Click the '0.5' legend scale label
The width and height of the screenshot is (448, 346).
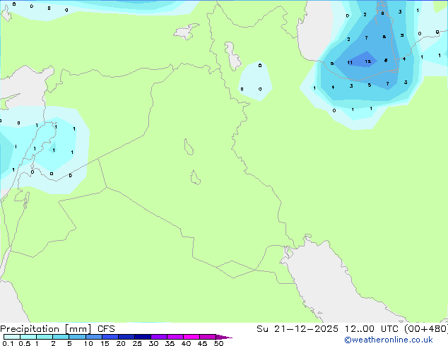[x=24, y=343]
